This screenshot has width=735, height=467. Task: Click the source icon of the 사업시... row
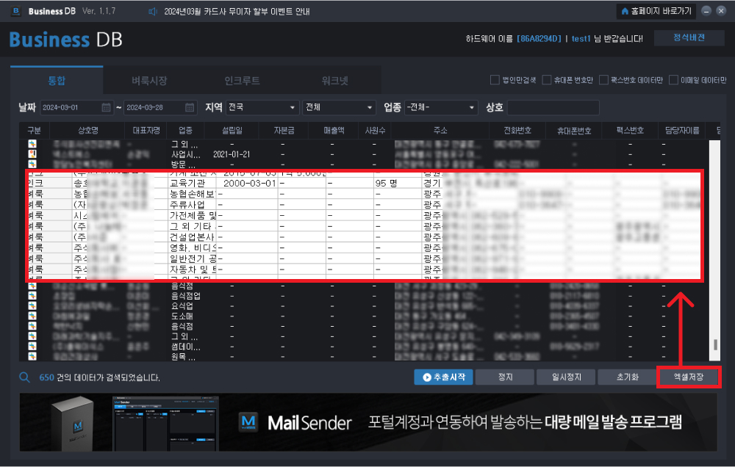32,154
